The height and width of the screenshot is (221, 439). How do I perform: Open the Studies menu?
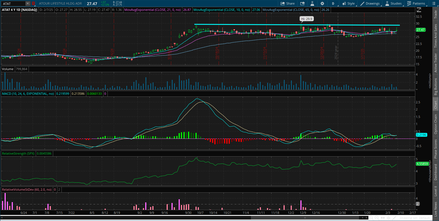click(x=394, y=3)
